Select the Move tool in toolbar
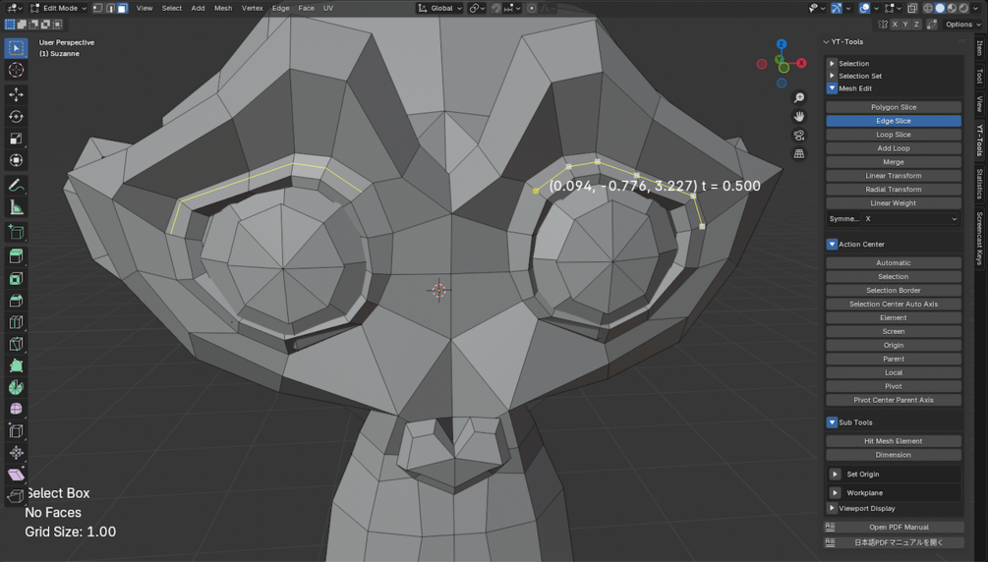Image resolution: width=988 pixels, height=562 pixels. [x=16, y=94]
